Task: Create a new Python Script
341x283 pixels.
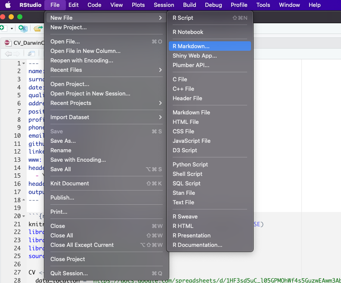Action: pyautogui.click(x=210, y=164)
